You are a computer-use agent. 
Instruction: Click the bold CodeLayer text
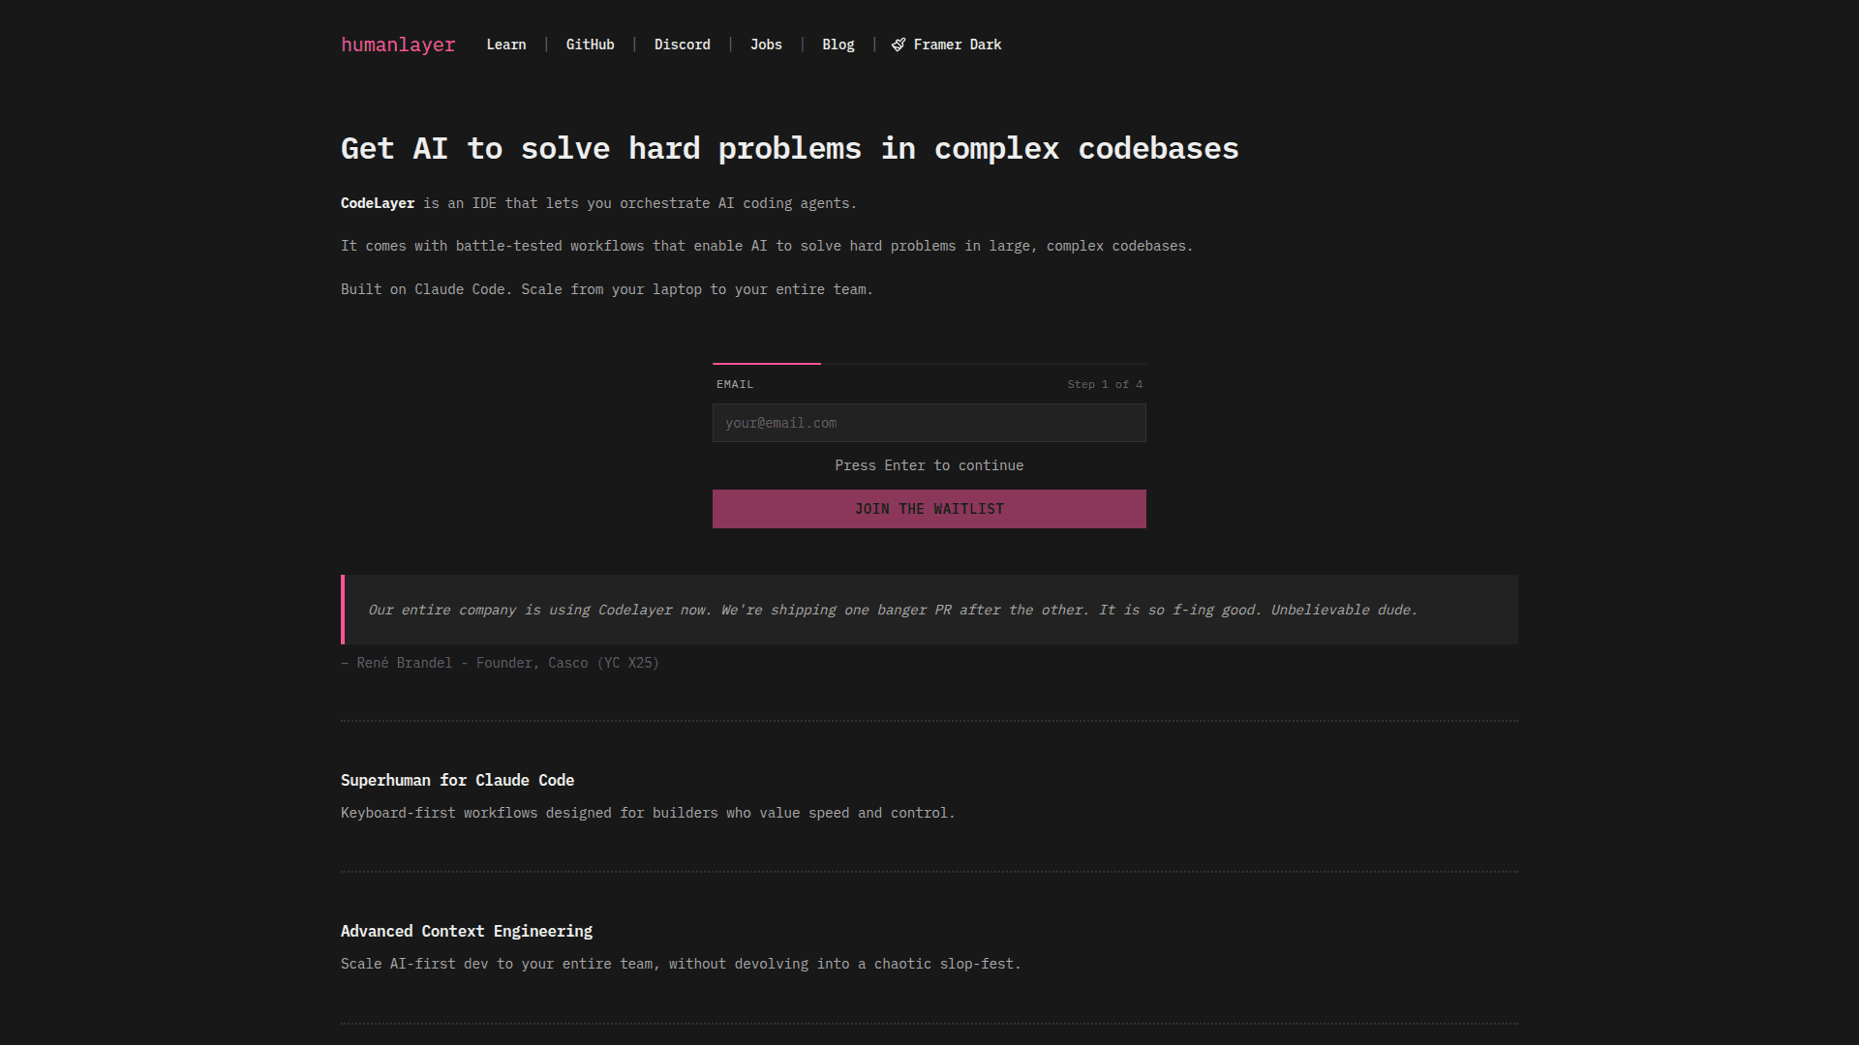(377, 203)
